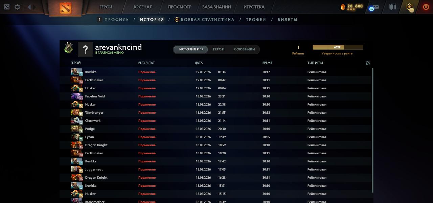Viewport: 433px width, 203px height.
Task: Go forward with the right arrow
Action: 34,7
